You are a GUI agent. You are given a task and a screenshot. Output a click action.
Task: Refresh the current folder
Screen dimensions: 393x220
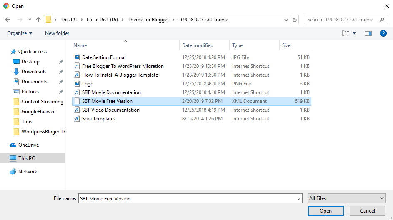click(x=295, y=20)
